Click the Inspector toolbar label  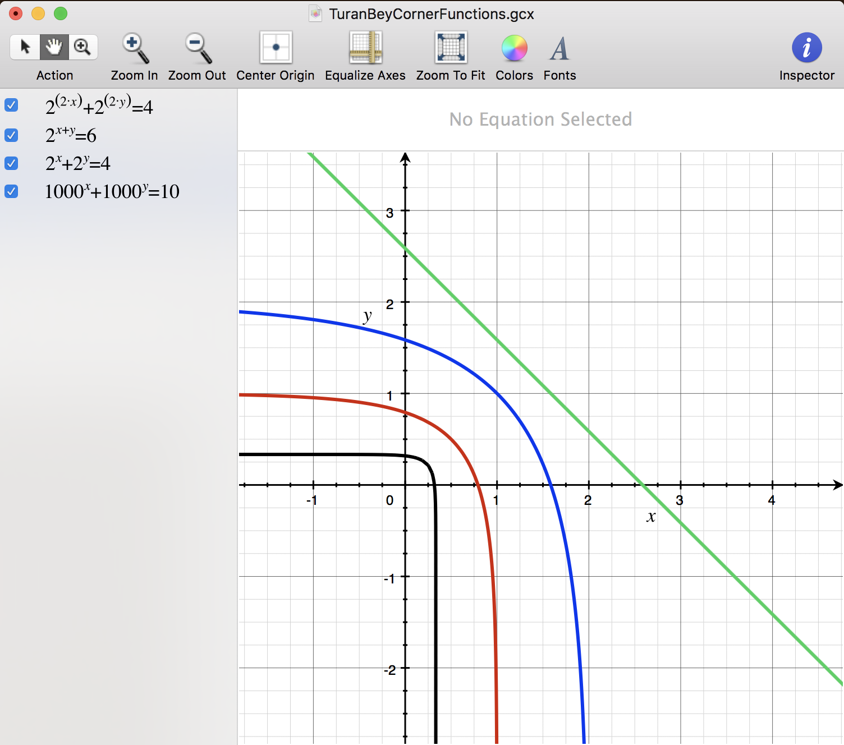807,75
